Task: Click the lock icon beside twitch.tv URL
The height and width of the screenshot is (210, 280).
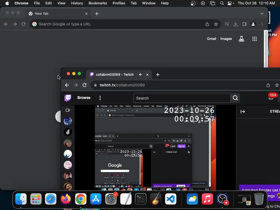Action: click(x=95, y=85)
